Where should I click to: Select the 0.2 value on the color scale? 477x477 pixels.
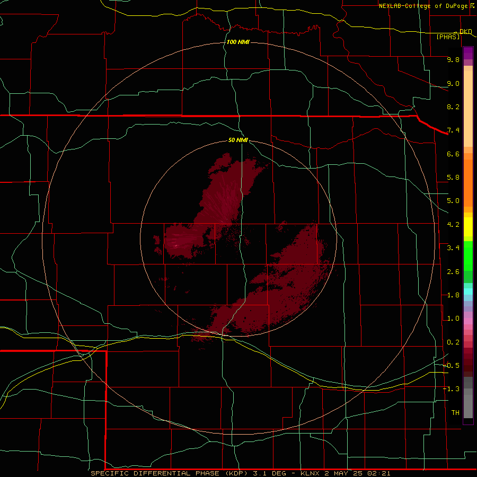tap(453, 342)
